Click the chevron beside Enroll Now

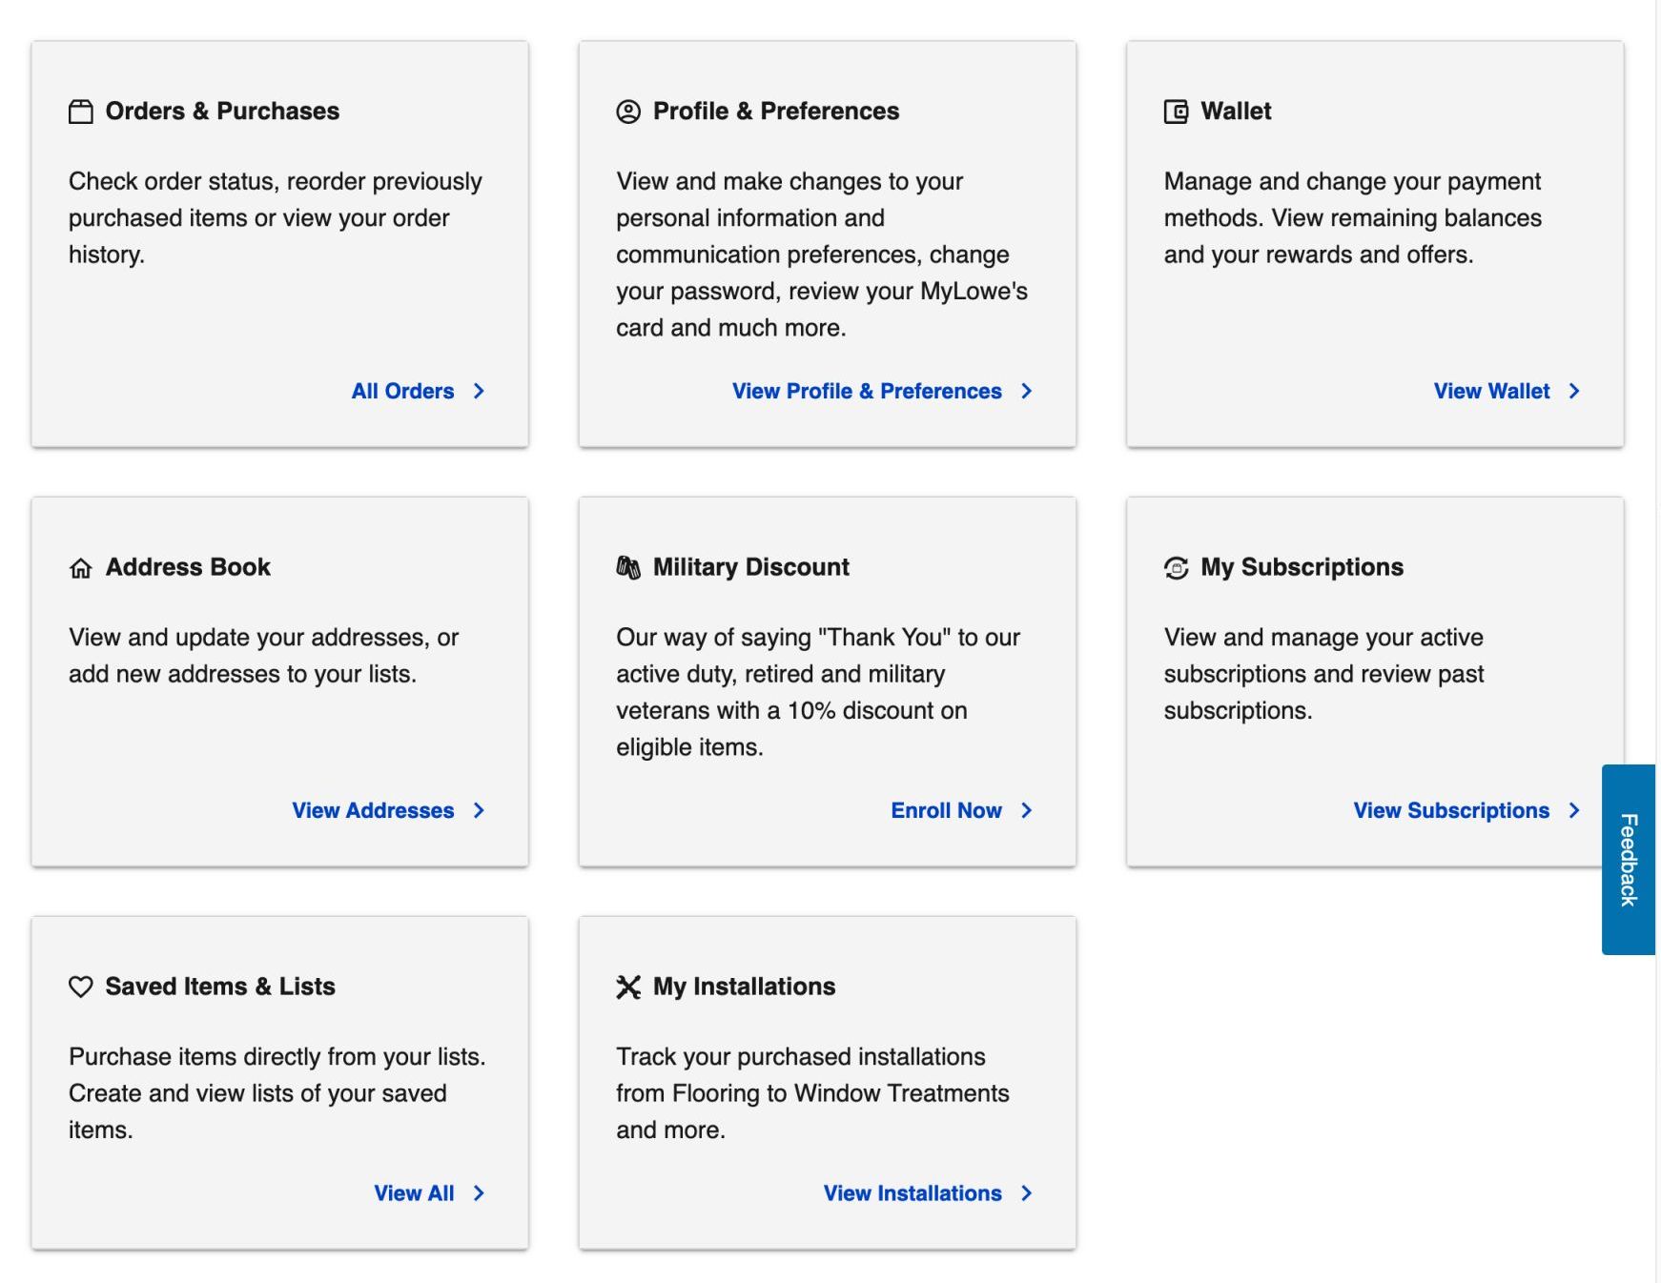(x=1027, y=810)
